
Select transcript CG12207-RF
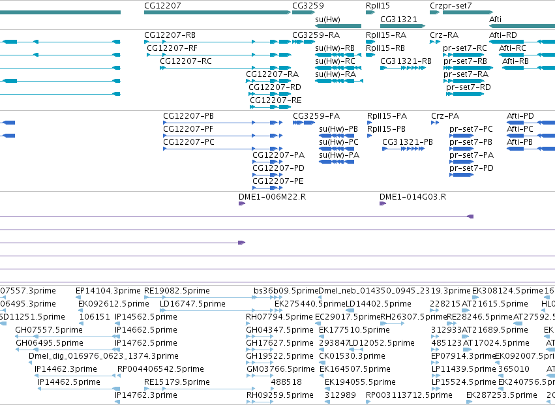pos(218,55)
